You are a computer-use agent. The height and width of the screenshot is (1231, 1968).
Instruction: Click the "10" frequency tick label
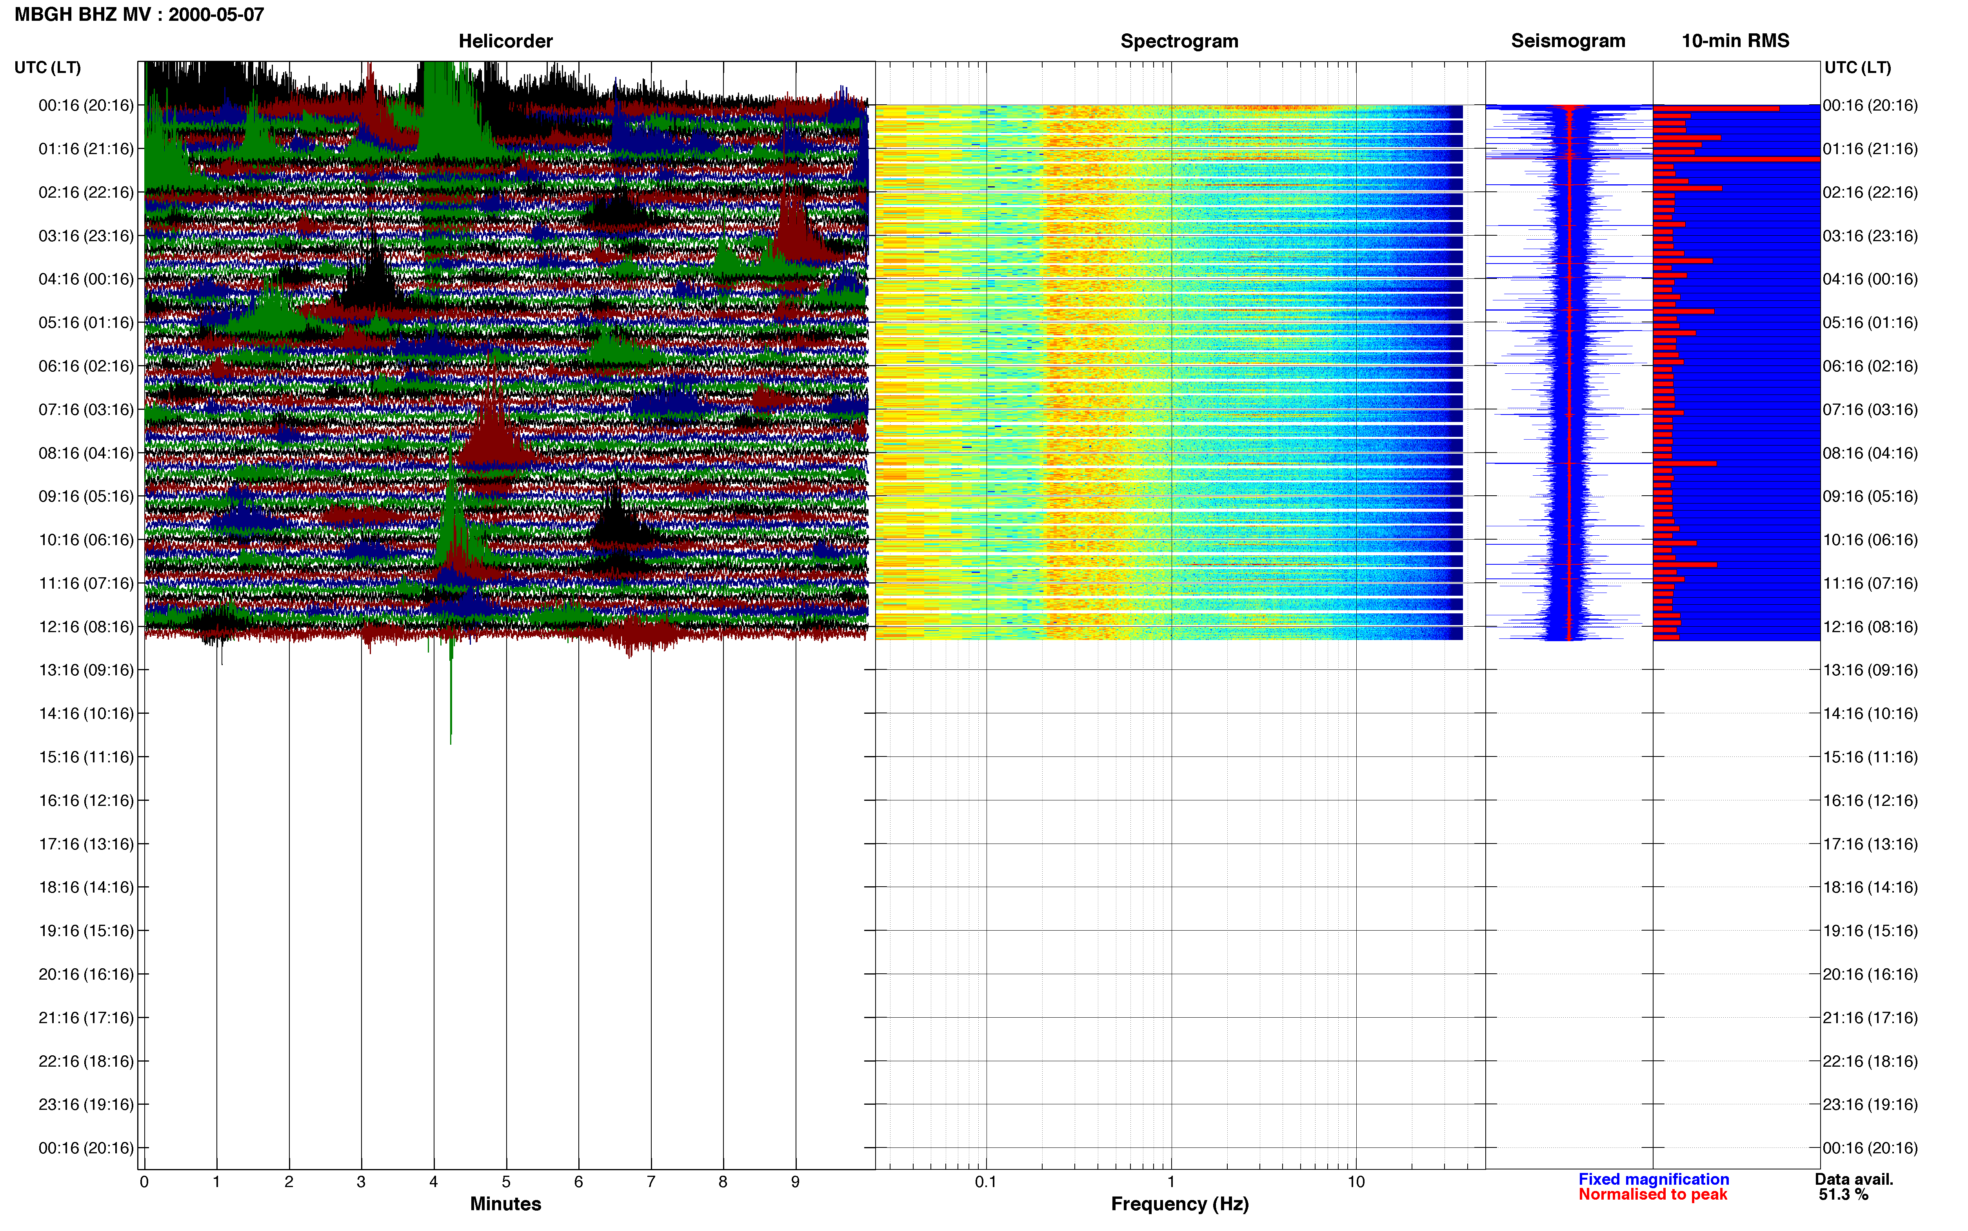pyautogui.click(x=1355, y=1181)
